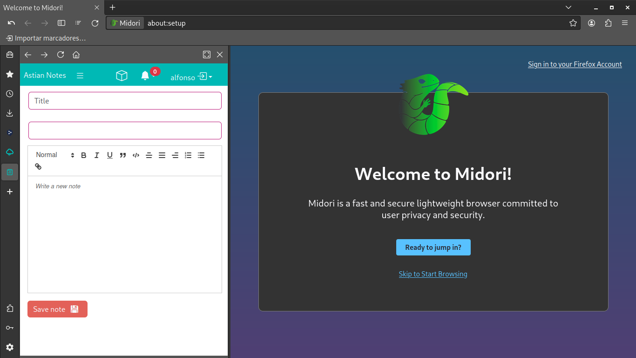Open notifications bell with 0 badge
Viewport: 636px width, 358px height.
click(x=145, y=76)
